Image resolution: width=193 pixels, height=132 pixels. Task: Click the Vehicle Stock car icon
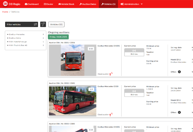60,4
